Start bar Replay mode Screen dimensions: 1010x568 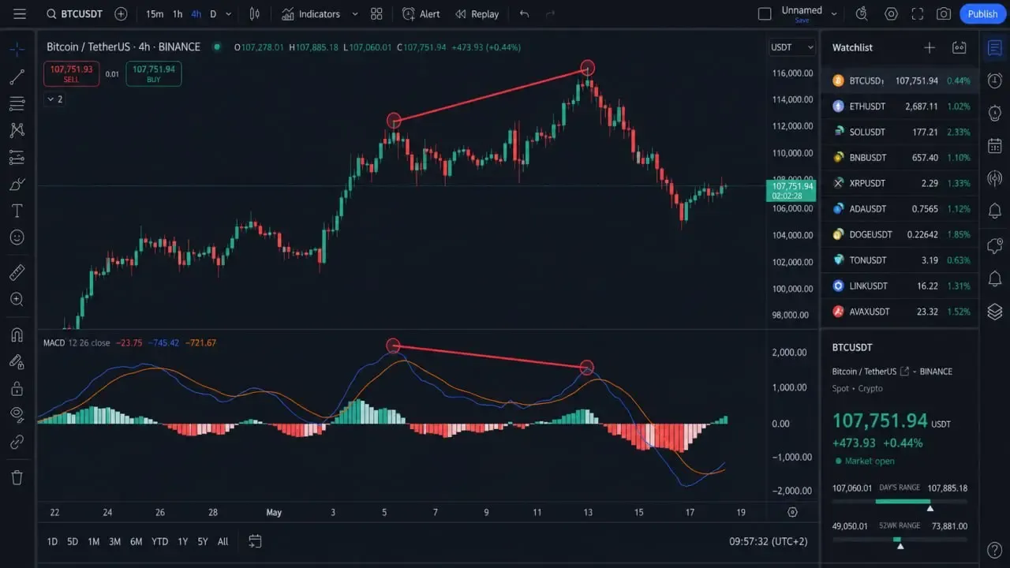coord(477,14)
